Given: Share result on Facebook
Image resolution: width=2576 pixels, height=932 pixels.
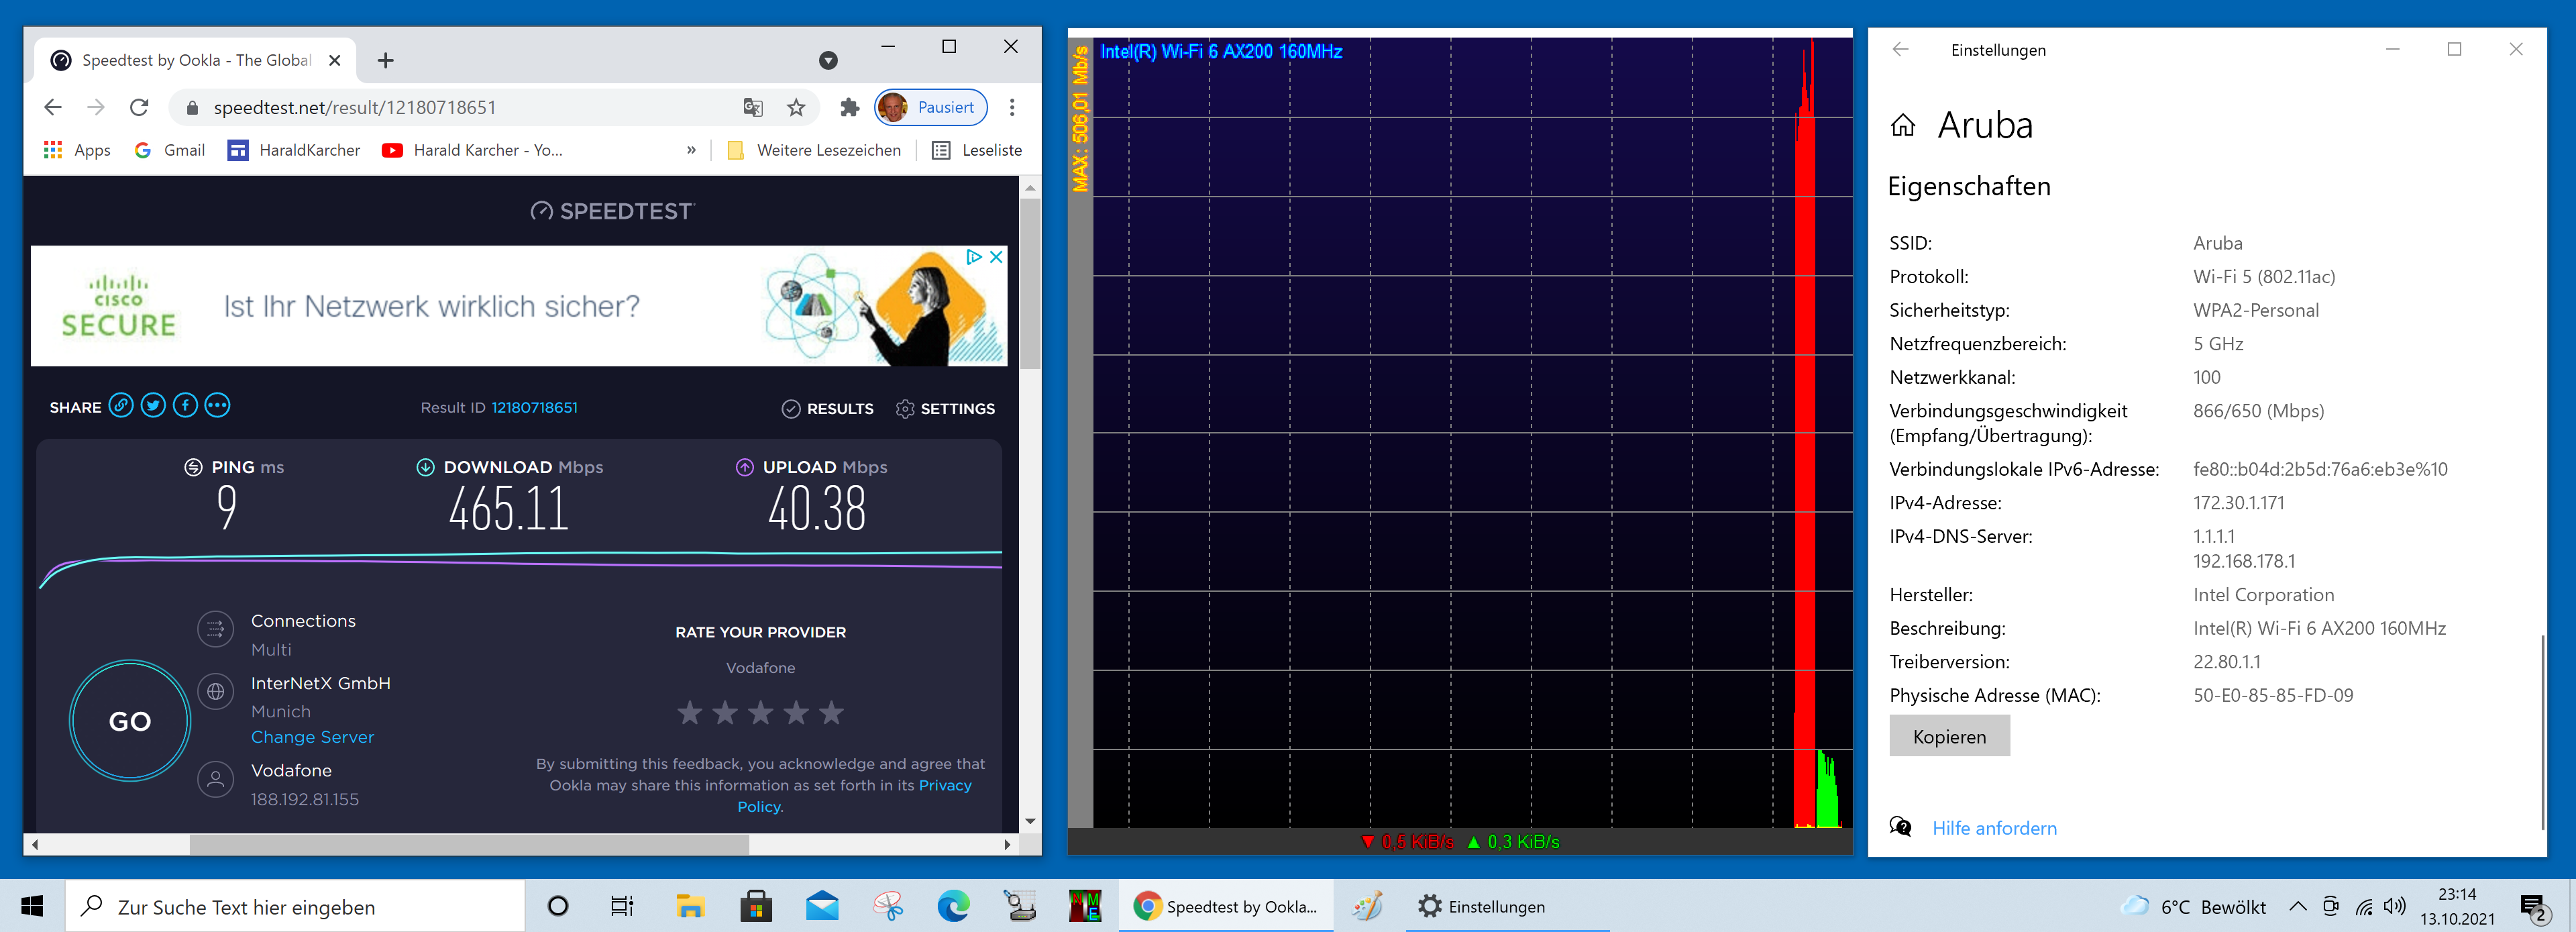Looking at the screenshot, I should [x=185, y=406].
